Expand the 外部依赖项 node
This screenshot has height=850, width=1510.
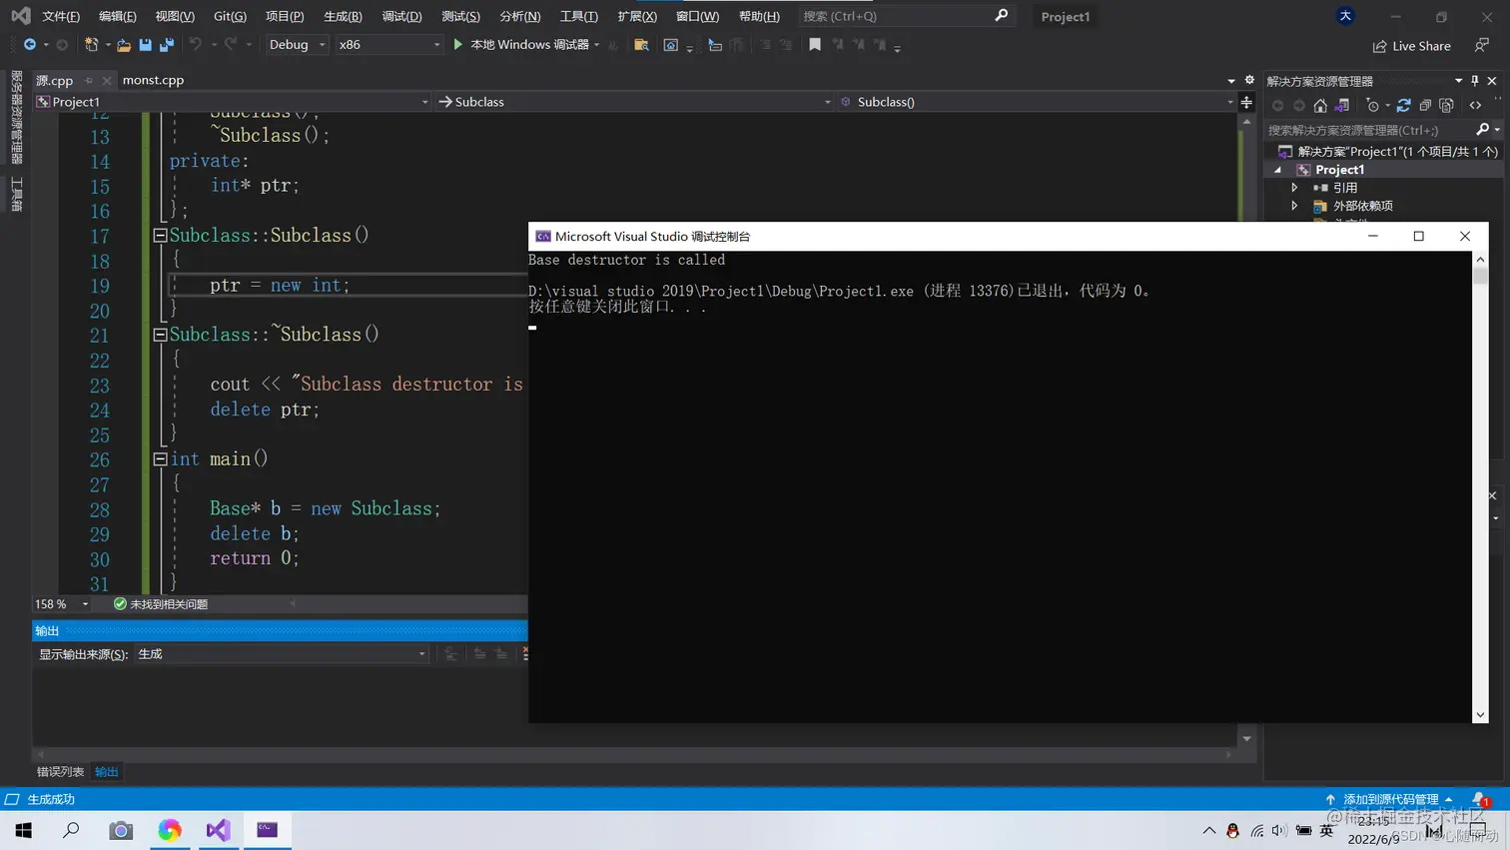click(x=1295, y=206)
